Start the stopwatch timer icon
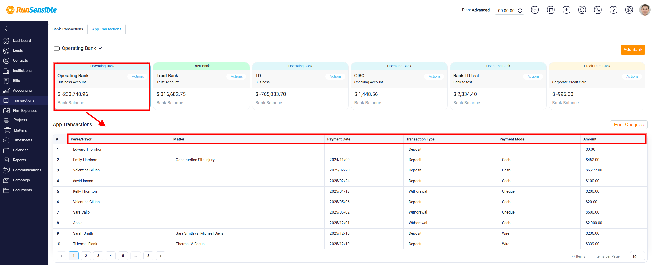This screenshot has height=265, width=652. [520, 10]
